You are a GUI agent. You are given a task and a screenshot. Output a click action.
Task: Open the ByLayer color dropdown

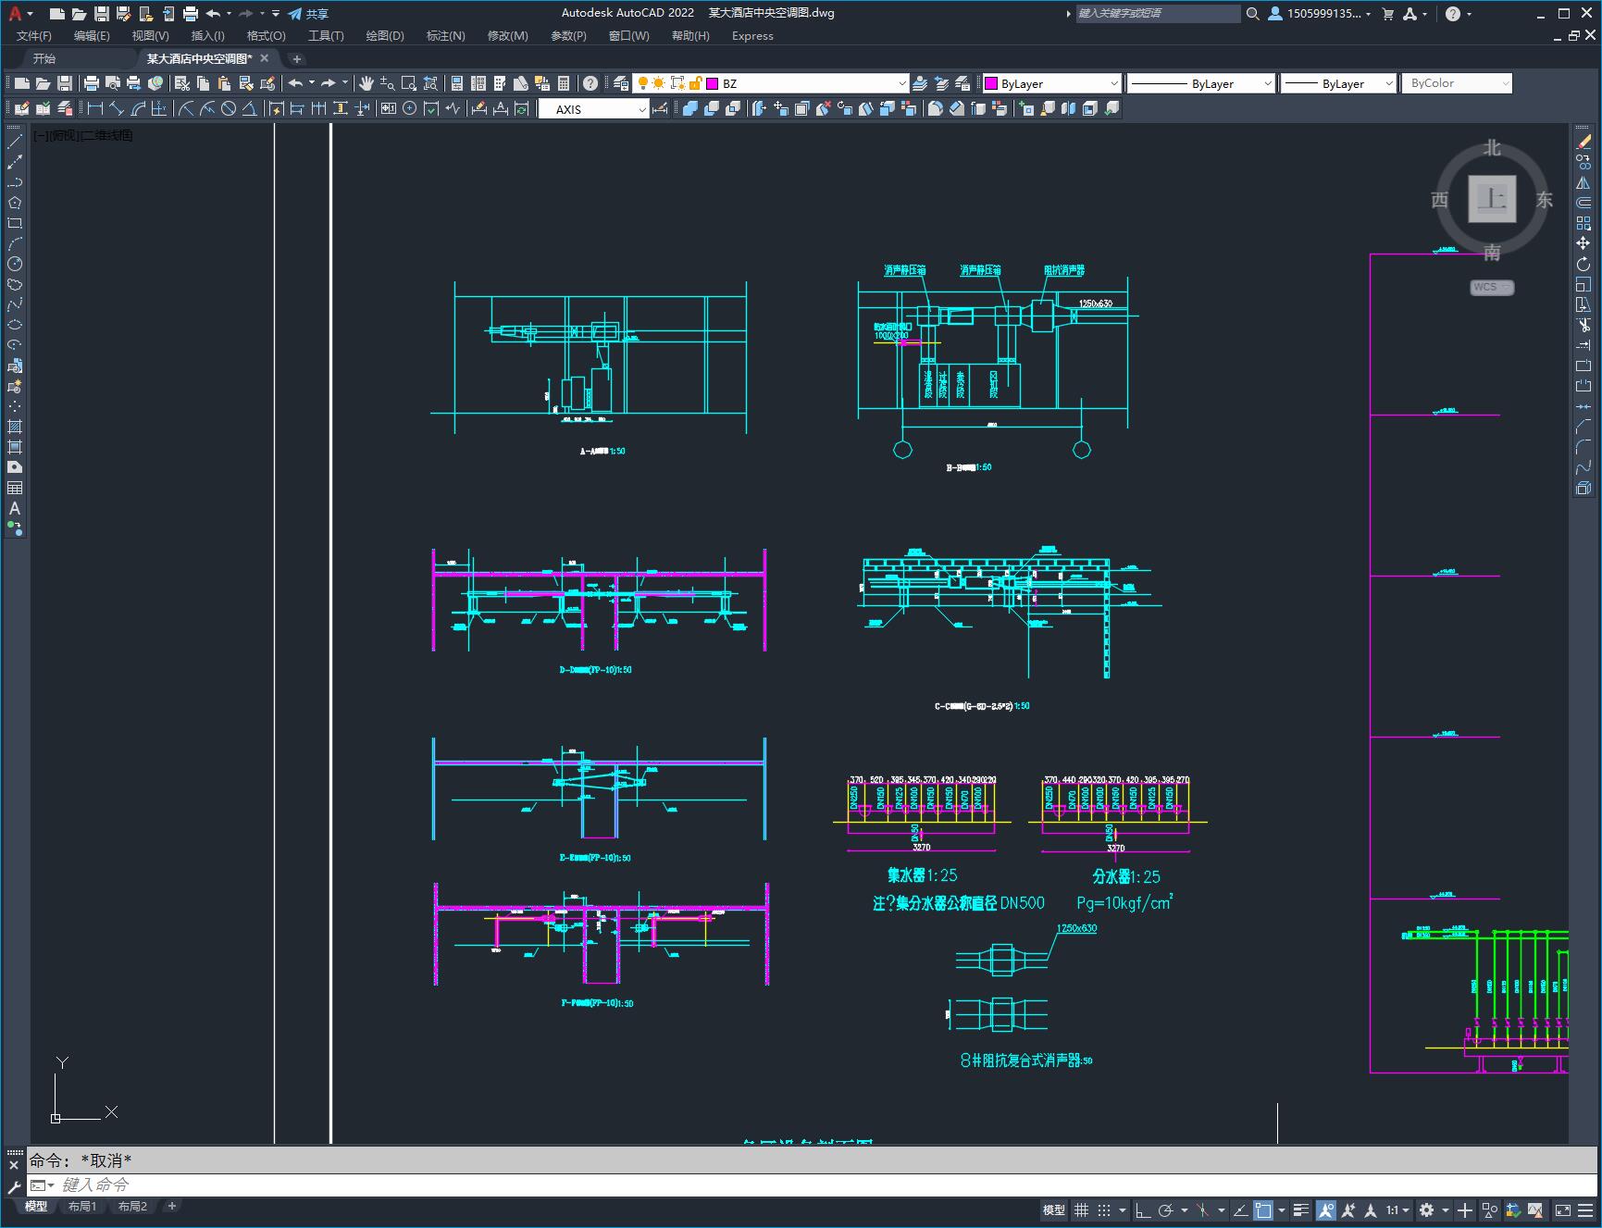point(1113,83)
